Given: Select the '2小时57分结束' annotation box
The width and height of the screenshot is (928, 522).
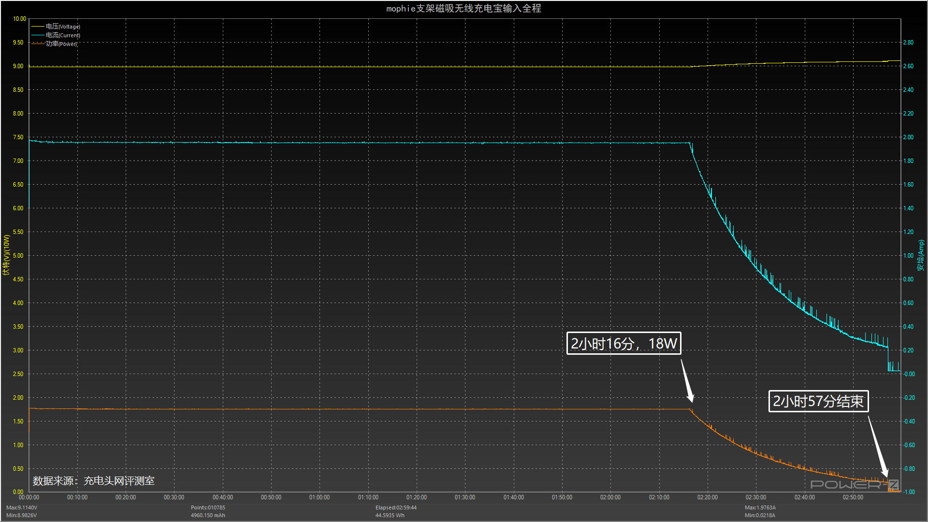Looking at the screenshot, I should (818, 401).
